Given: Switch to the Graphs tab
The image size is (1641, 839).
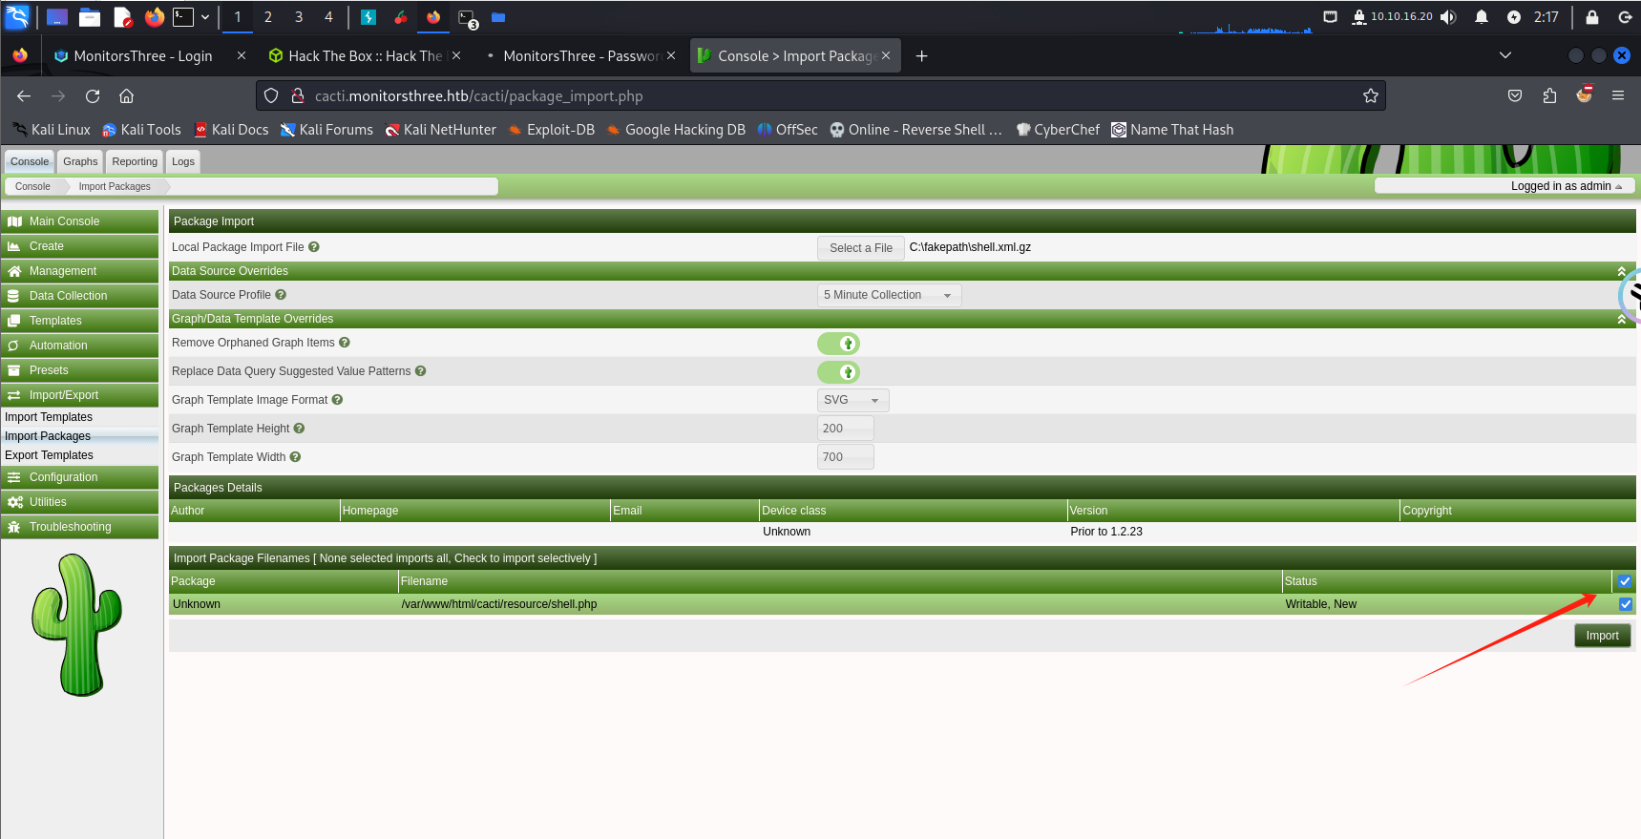Looking at the screenshot, I should pyautogui.click(x=80, y=161).
